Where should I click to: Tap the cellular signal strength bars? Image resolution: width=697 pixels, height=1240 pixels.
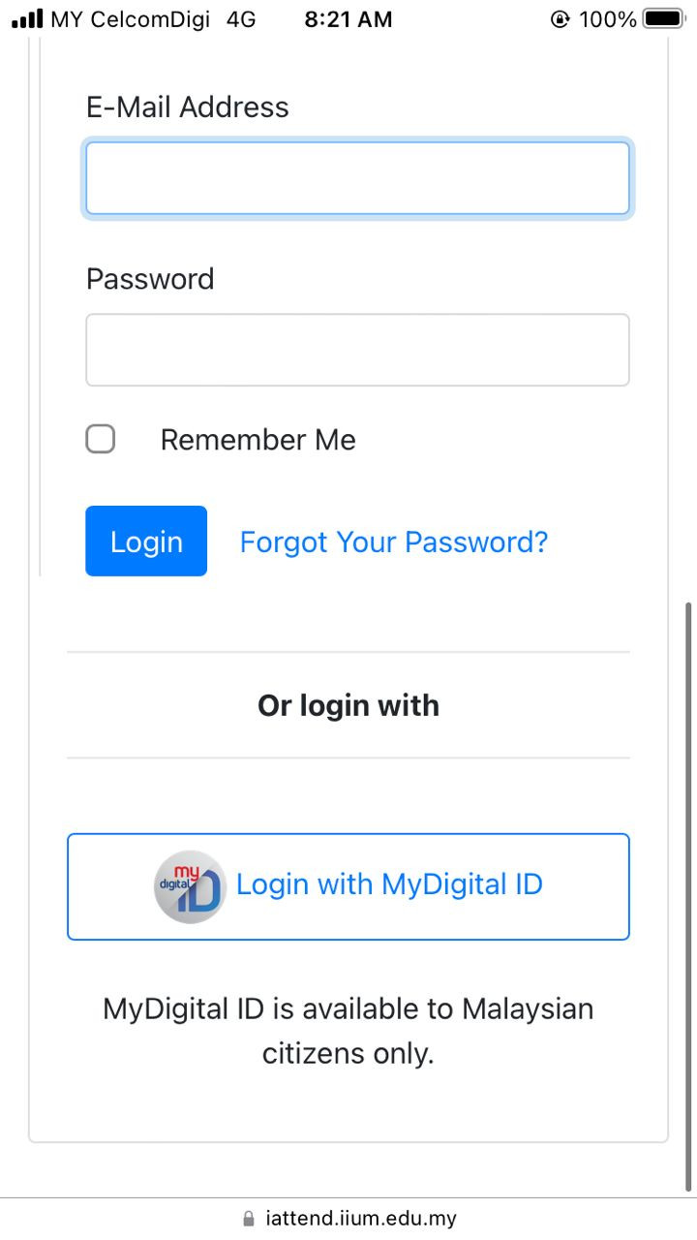(x=27, y=18)
